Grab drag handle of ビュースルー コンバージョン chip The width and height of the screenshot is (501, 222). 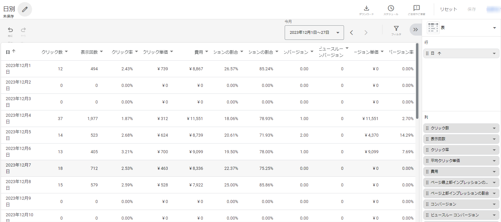[427, 215]
